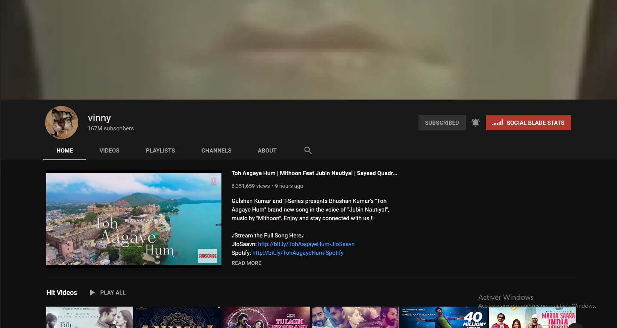Open the Tu Lagdi Ferrari video thumbnail
The height and width of the screenshot is (328, 617).
click(x=267, y=317)
